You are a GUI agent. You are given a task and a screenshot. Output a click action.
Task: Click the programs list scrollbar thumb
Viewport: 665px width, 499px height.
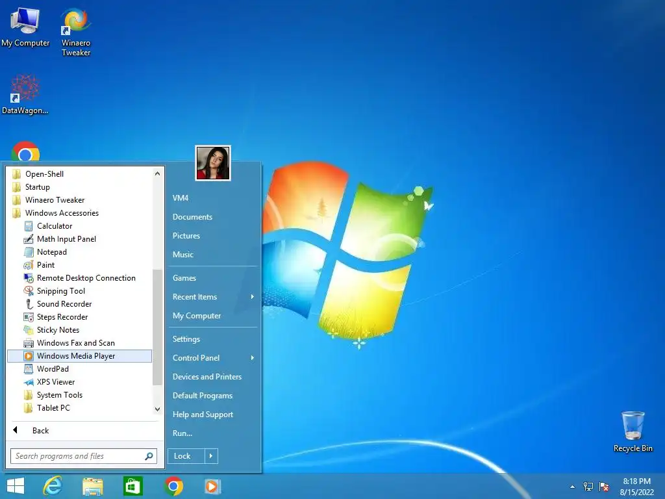(157, 327)
